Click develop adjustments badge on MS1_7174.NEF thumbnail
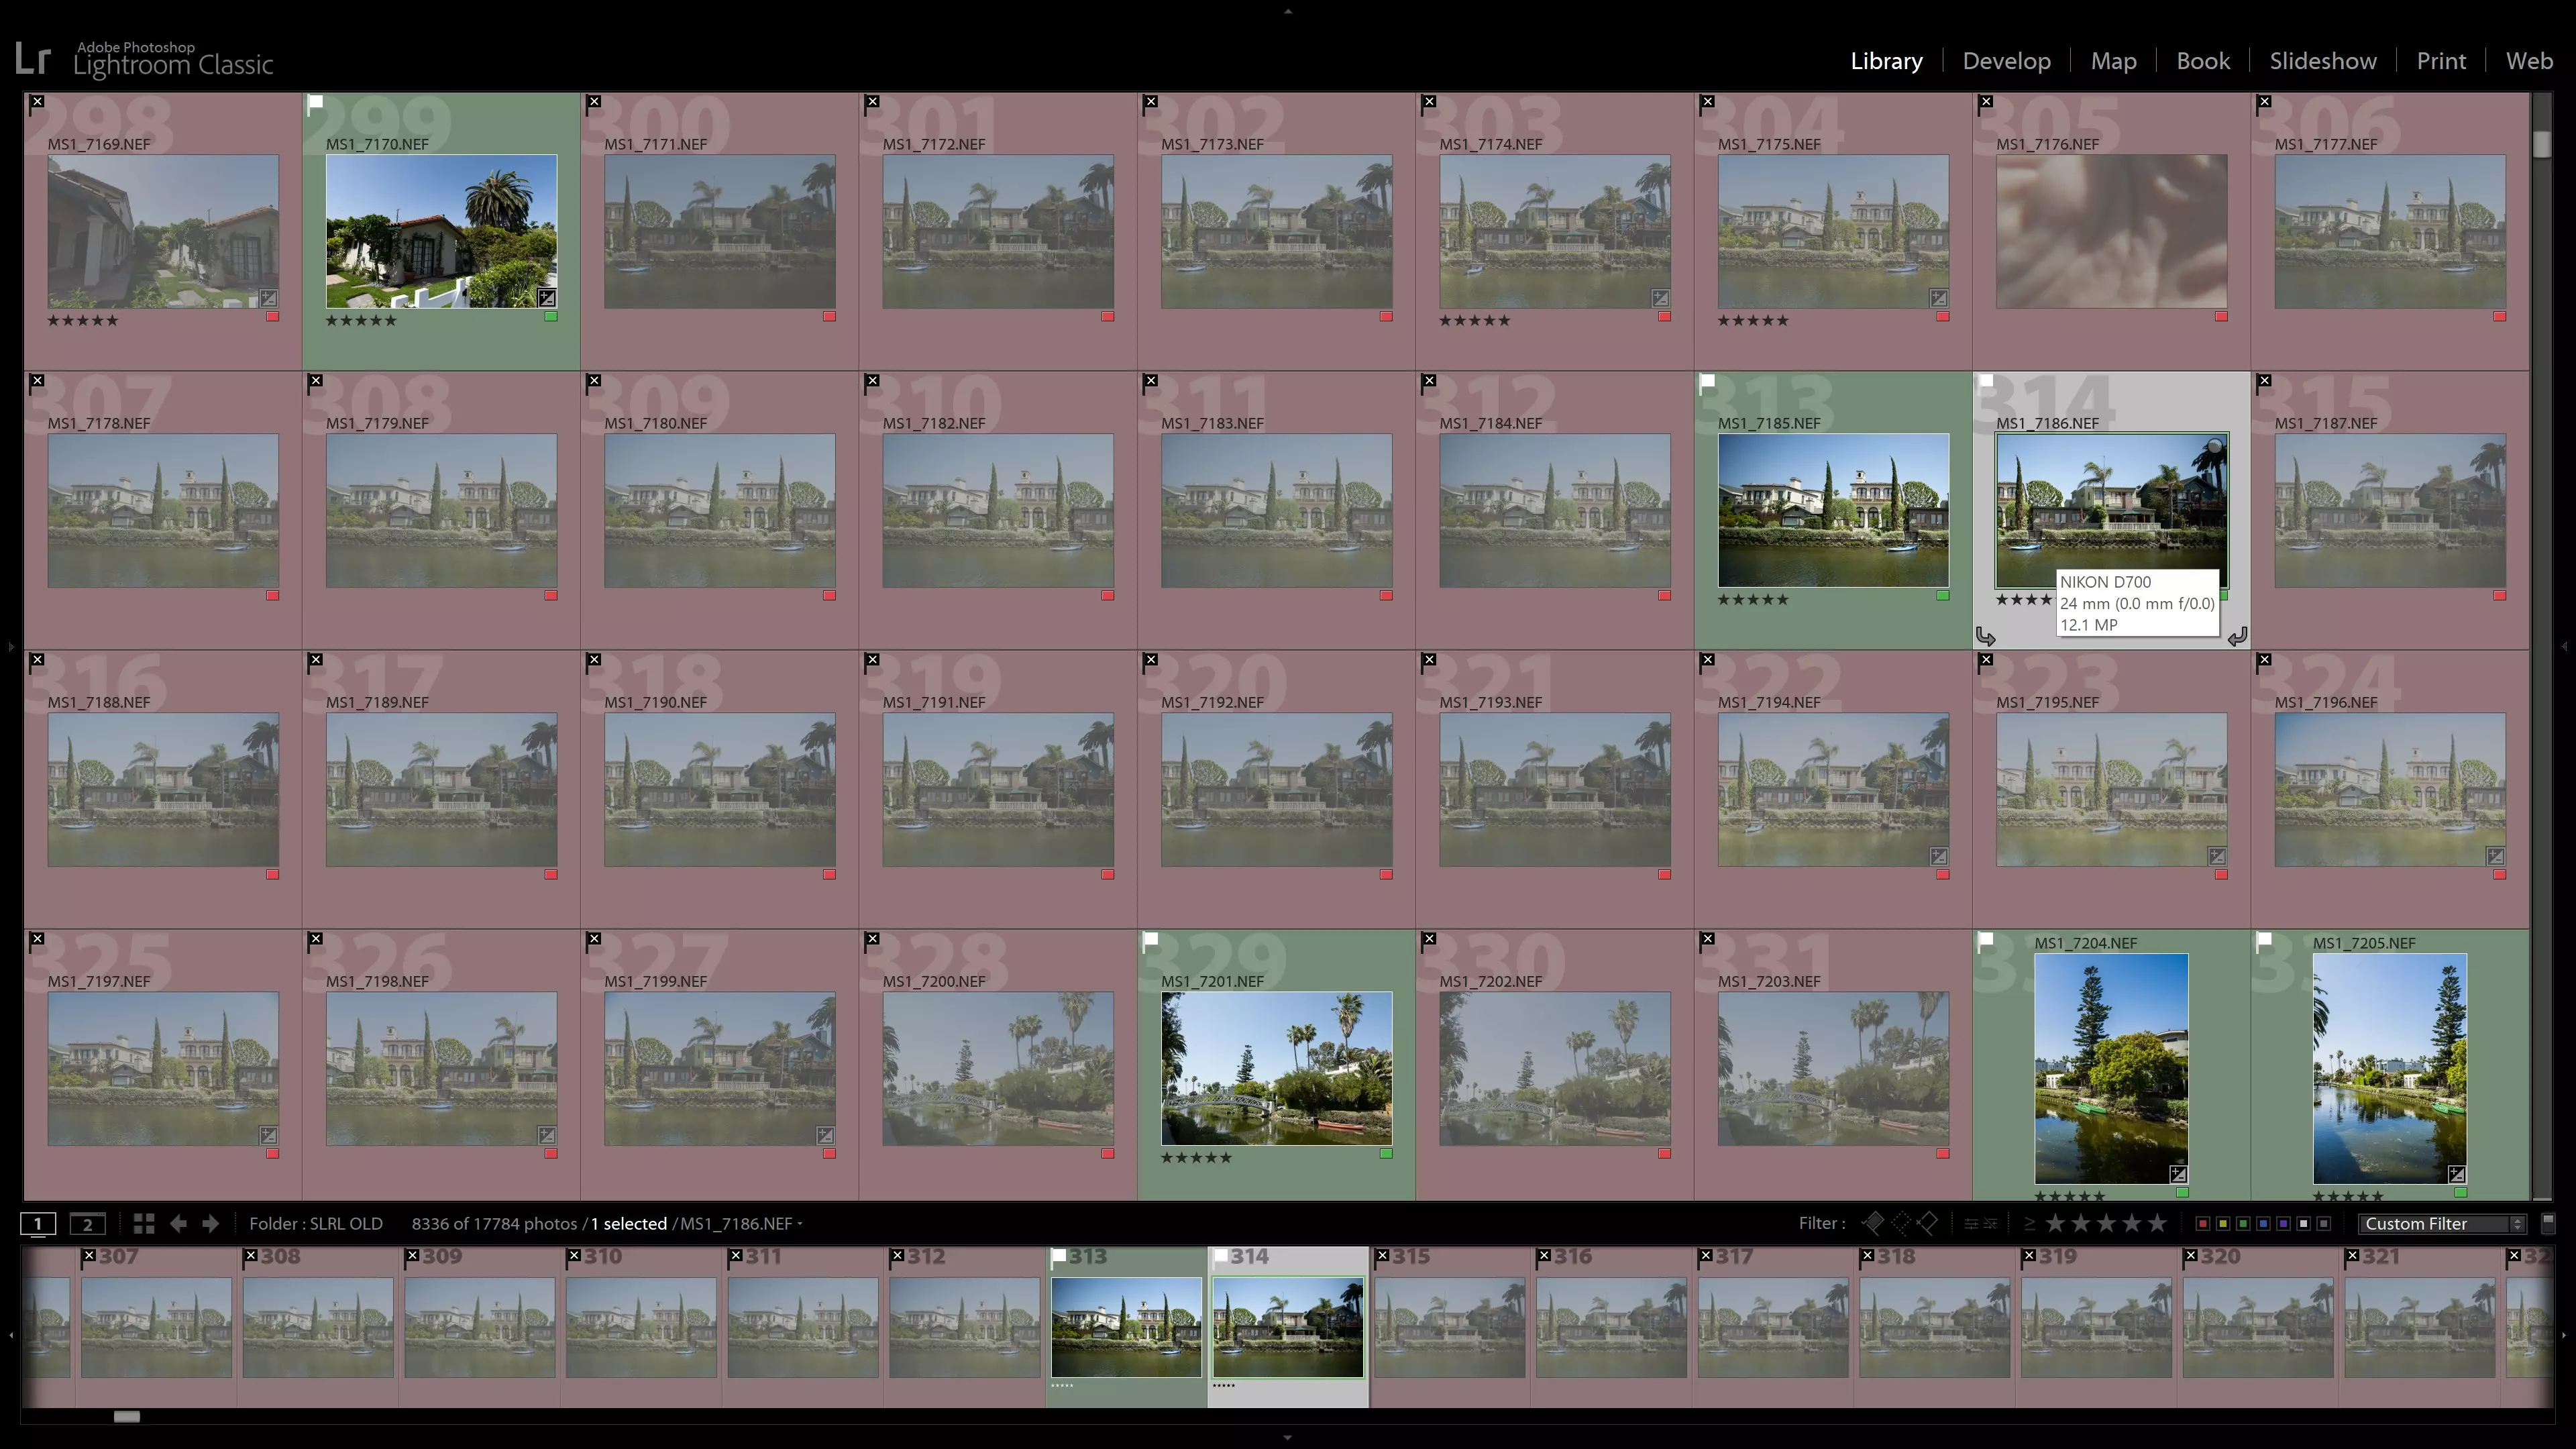Image resolution: width=2576 pixels, height=1449 pixels. pos(1660,298)
